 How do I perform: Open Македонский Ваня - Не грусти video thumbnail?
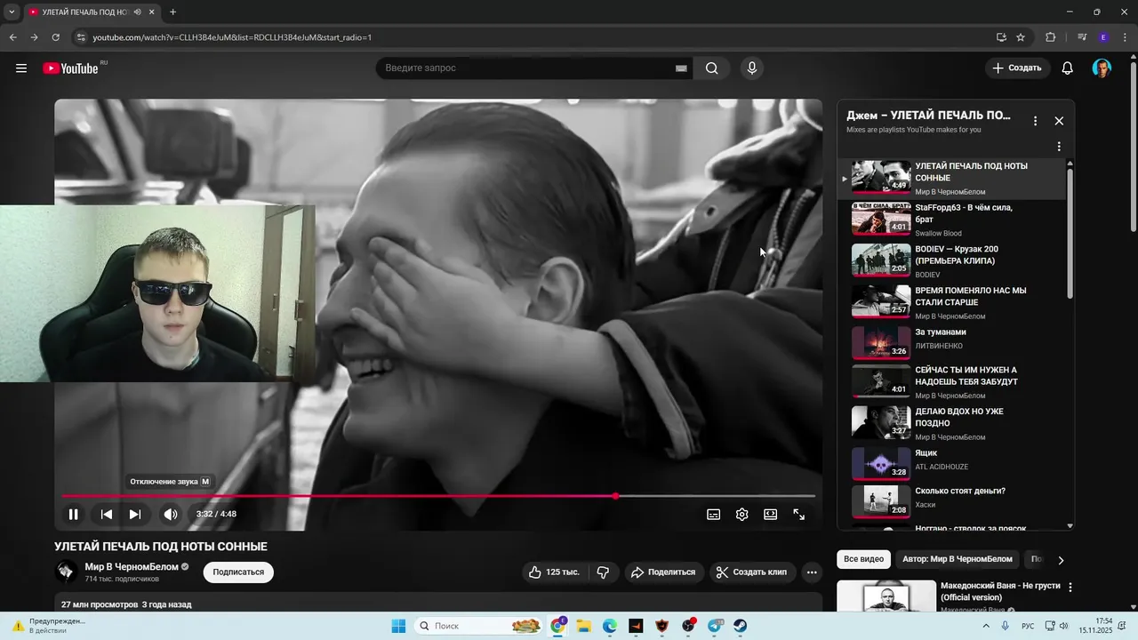886,596
